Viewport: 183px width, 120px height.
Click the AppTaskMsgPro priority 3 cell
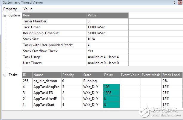click(x=72, y=87)
